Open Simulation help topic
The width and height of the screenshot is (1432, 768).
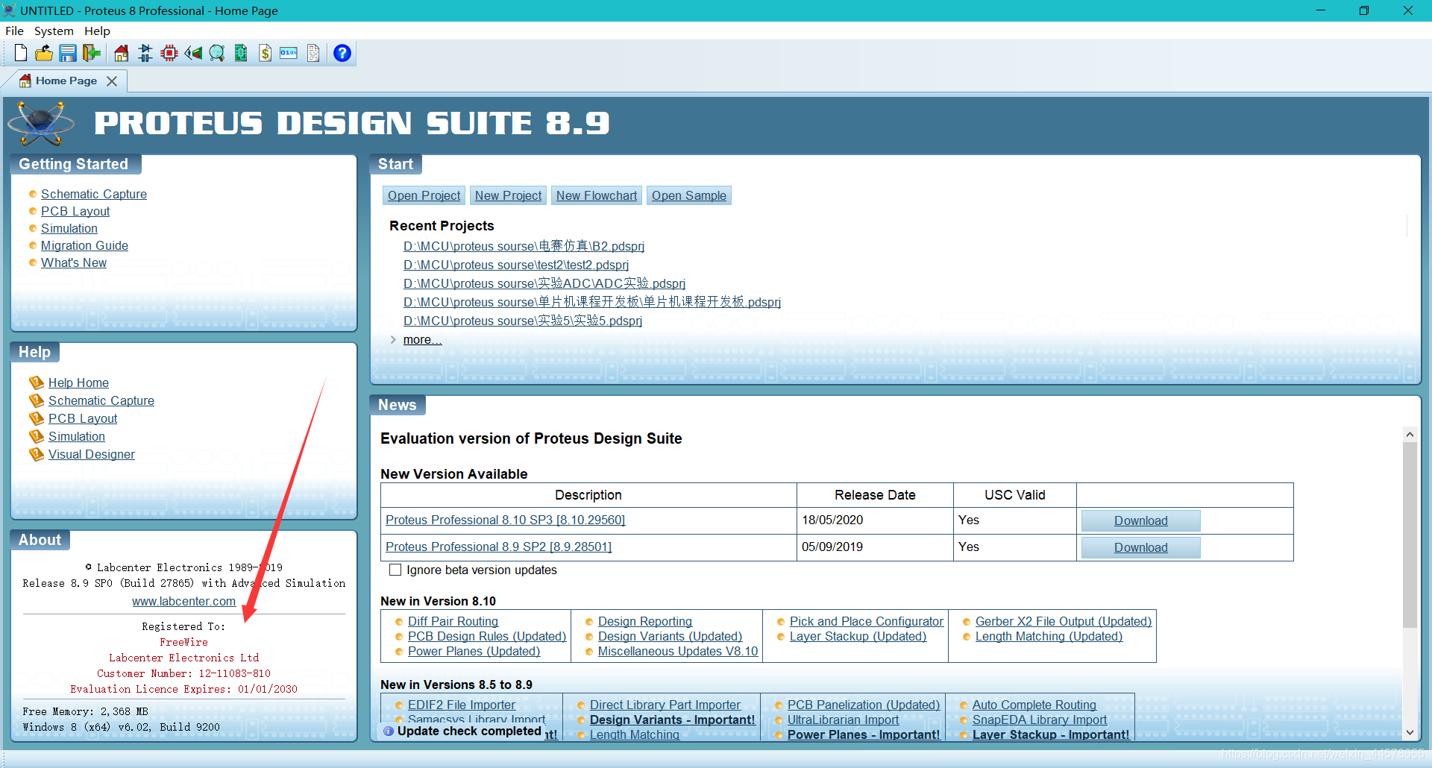tap(77, 436)
